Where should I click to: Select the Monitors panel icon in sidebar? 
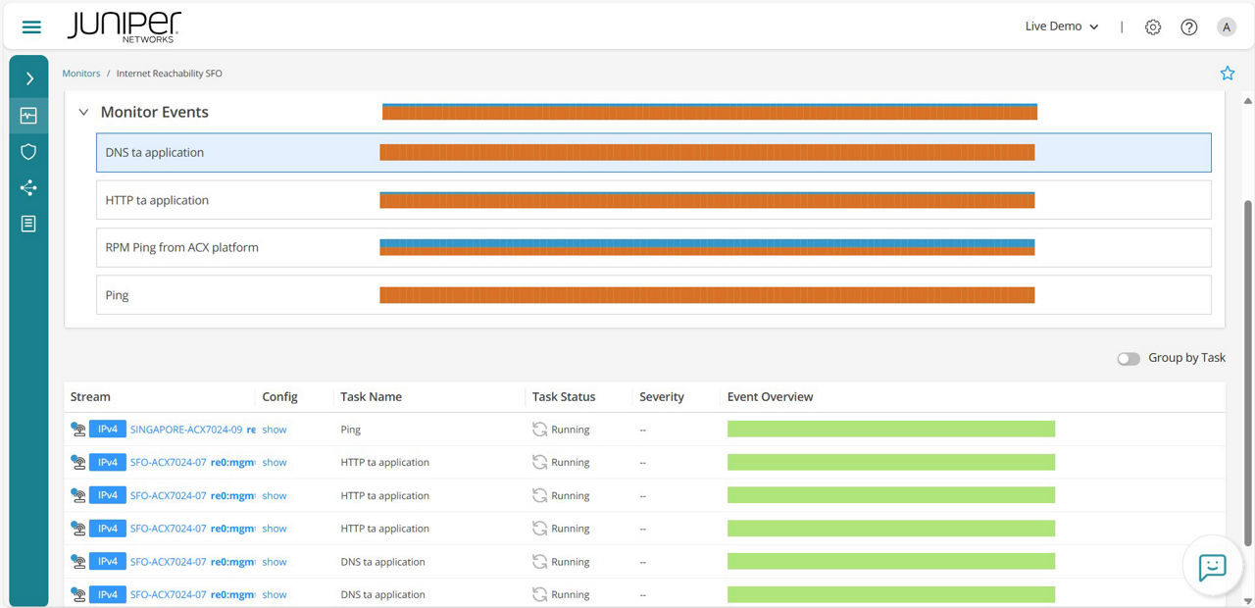pyautogui.click(x=28, y=115)
